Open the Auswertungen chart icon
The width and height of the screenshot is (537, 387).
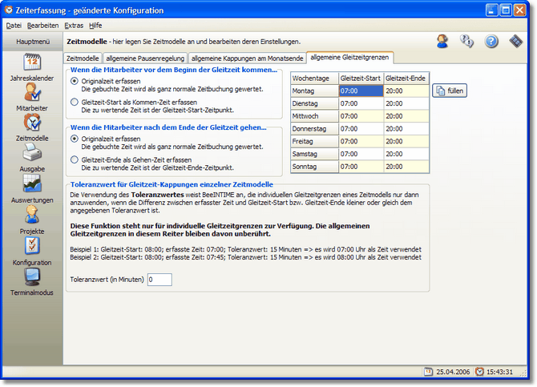click(32, 184)
